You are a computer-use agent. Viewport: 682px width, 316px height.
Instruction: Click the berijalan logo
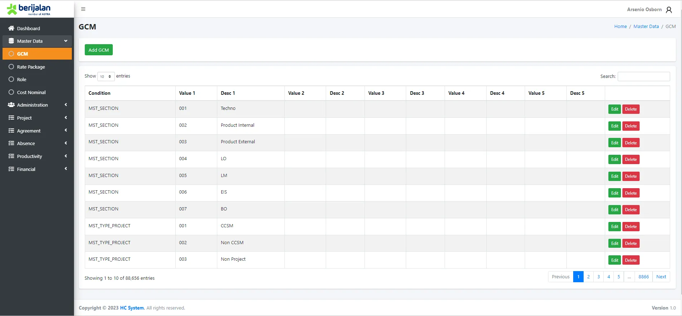tap(29, 9)
